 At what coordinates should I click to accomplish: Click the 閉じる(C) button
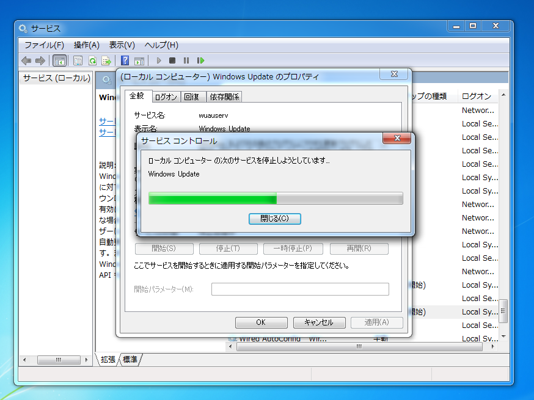[275, 219]
